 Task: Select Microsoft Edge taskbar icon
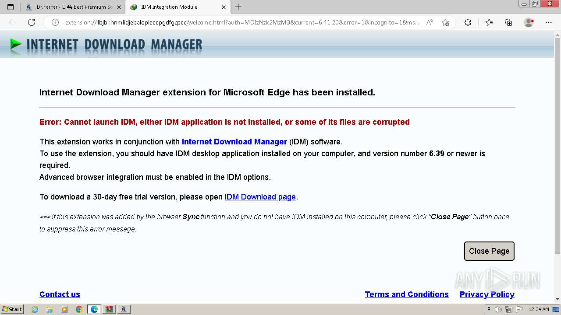[x=94, y=309]
